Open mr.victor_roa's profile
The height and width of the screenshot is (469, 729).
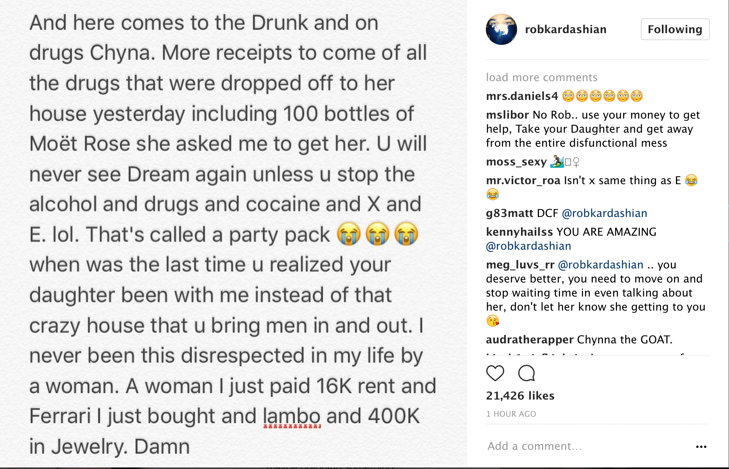tap(523, 180)
